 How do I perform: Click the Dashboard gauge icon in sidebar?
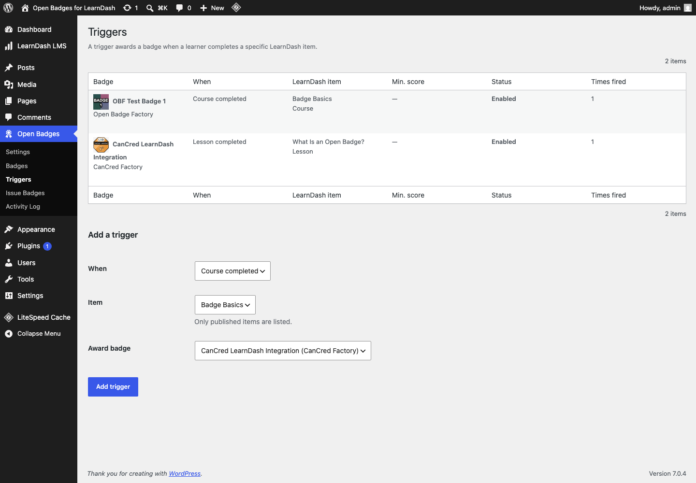[x=9, y=29]
